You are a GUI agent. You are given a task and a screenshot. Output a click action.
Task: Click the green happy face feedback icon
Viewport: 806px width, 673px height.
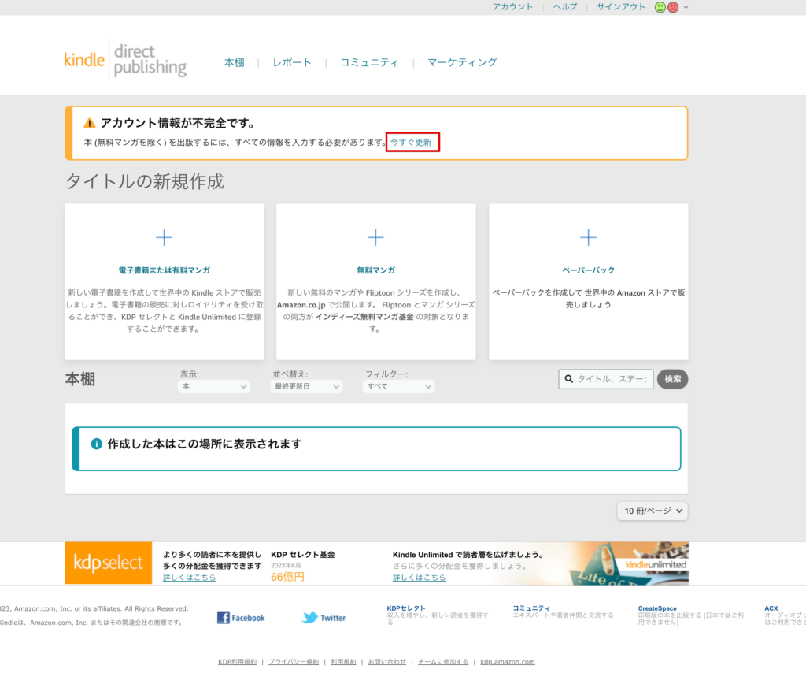tap(660, 7)
